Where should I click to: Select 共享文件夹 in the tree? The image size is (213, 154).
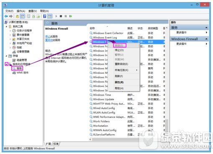(x=23, y=39)
